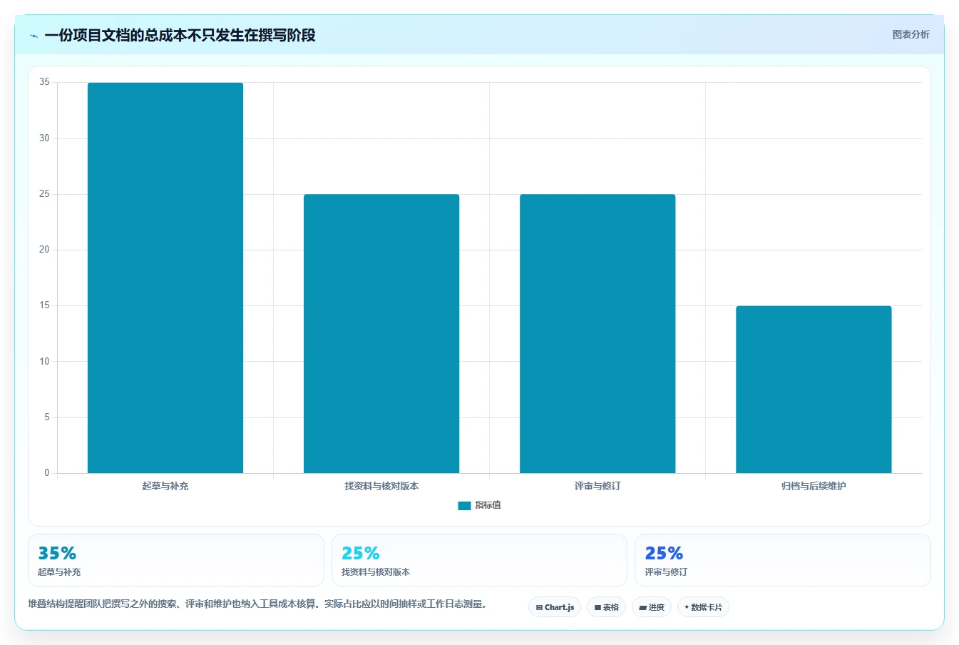Screen dimensions: 959x645
Task: Click the footnote text starting 堆叠结构提醒团队
Action: [259, 604]
